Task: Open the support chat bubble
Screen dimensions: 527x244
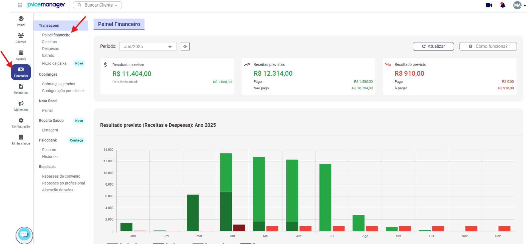Action: point(24,235)
